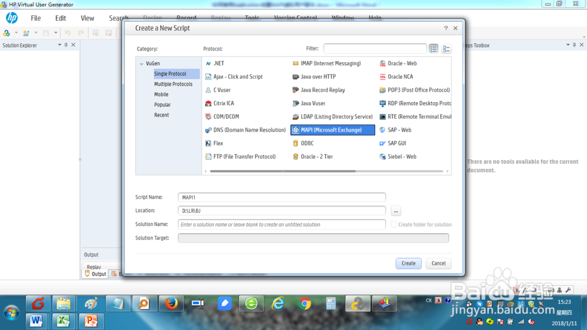The width and height of the screenshot is (587, 330).
Task: Open Internet Explorer from the taskbar
Action: click(x=278, y=304)
